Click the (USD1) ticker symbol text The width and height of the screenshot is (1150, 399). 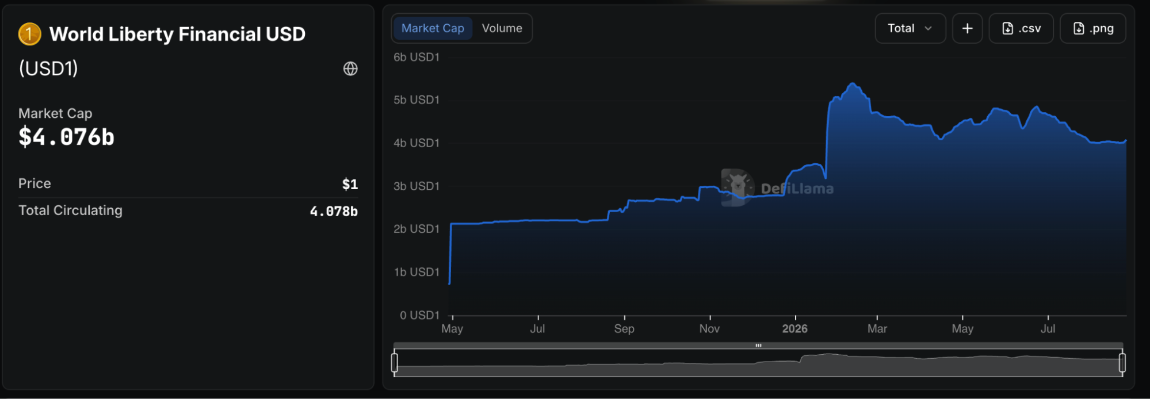tap(48, 69)
